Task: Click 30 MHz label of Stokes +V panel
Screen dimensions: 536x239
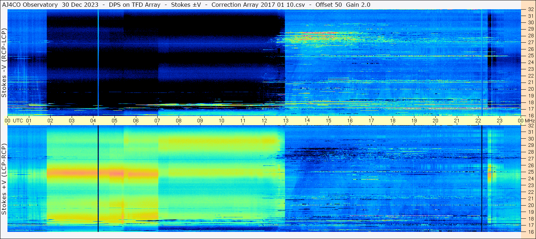Action: [x=530, y=139]
